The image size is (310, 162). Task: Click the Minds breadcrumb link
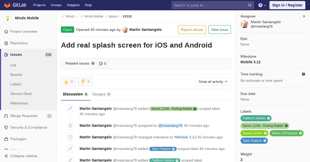[x=70, y=16]
